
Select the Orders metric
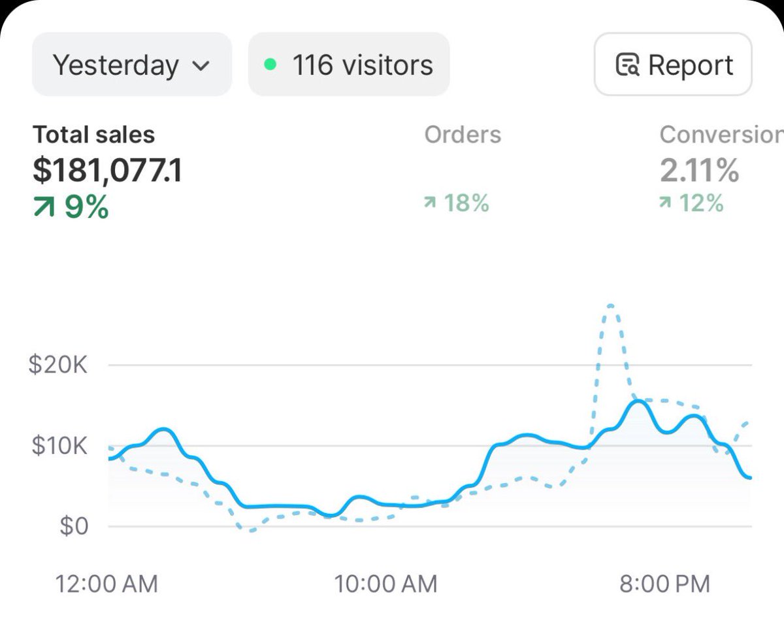463,135
